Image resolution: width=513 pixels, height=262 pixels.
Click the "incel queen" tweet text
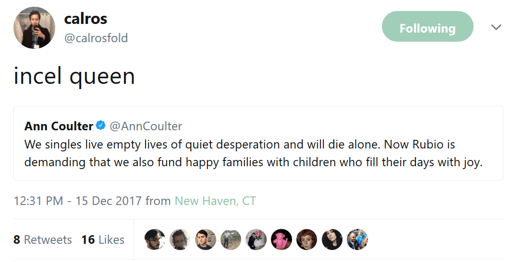point(74,76)
